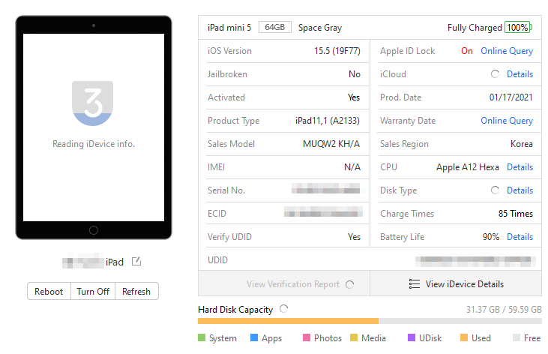Click the Verification Report loading spinner

click(350, 284)
